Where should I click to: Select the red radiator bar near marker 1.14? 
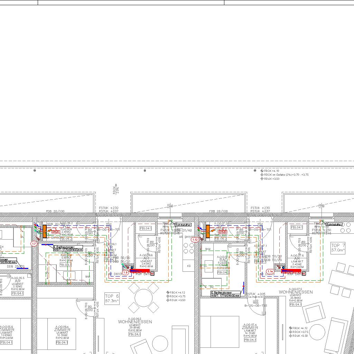coord(291,271)
